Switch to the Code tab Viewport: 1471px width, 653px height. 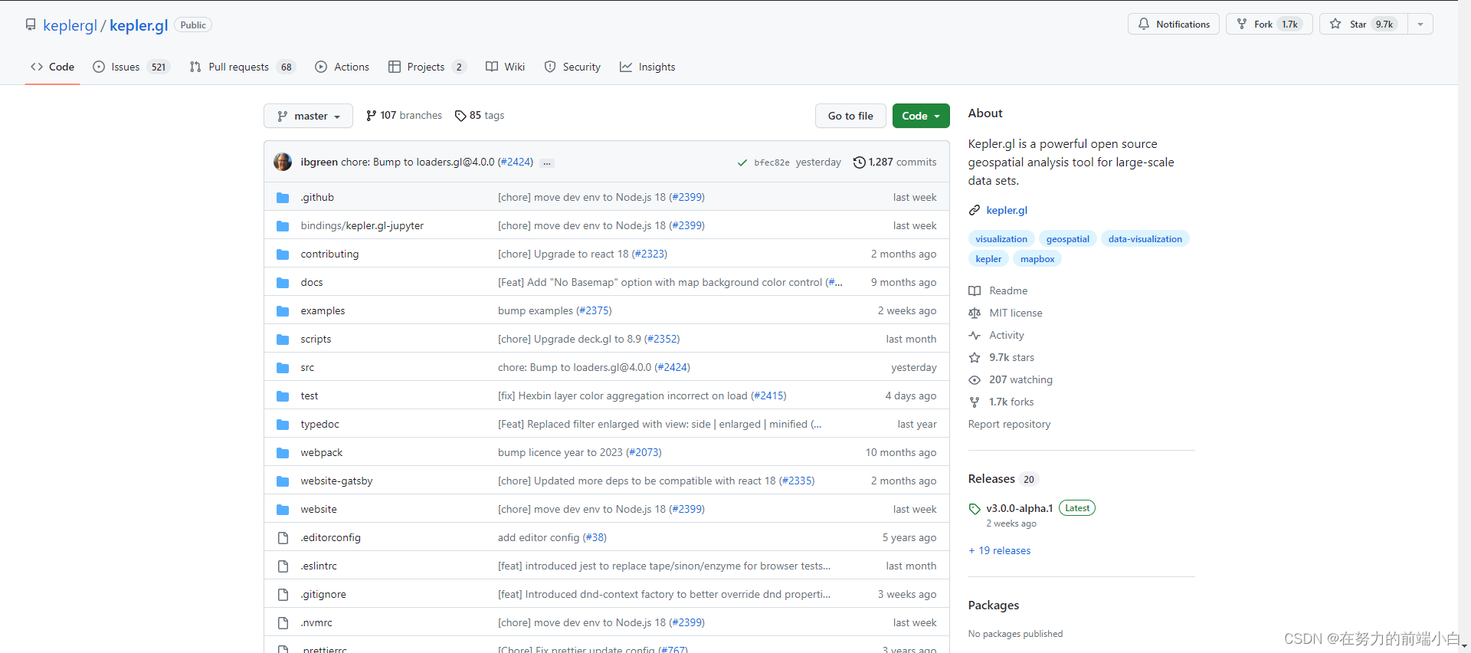[52, 67]
